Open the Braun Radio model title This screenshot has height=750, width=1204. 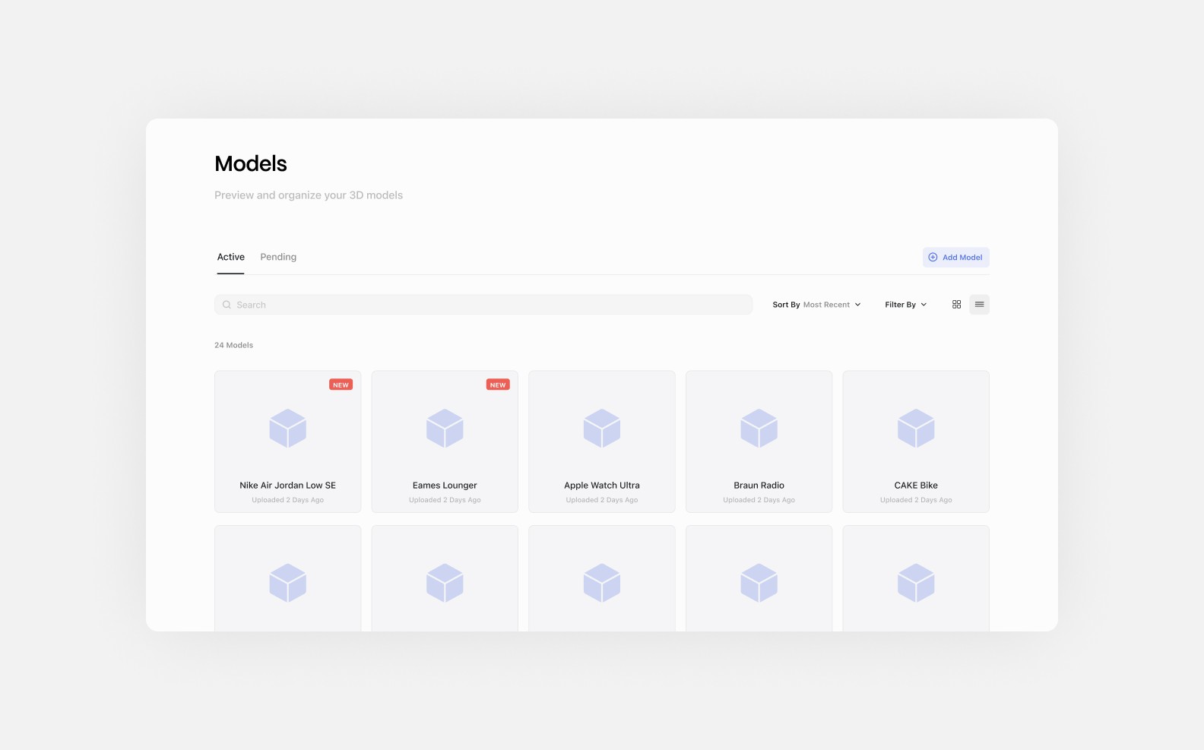(759, 486)
